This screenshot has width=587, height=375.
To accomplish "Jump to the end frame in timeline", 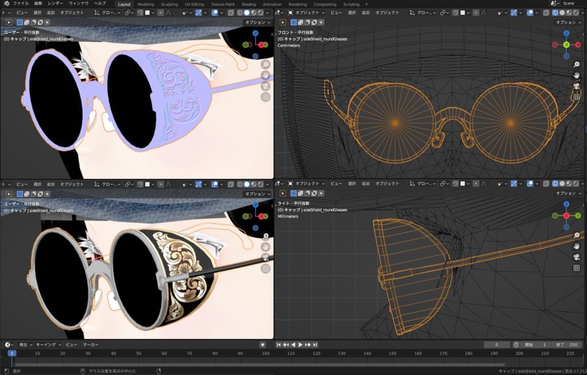I will 316,345.
